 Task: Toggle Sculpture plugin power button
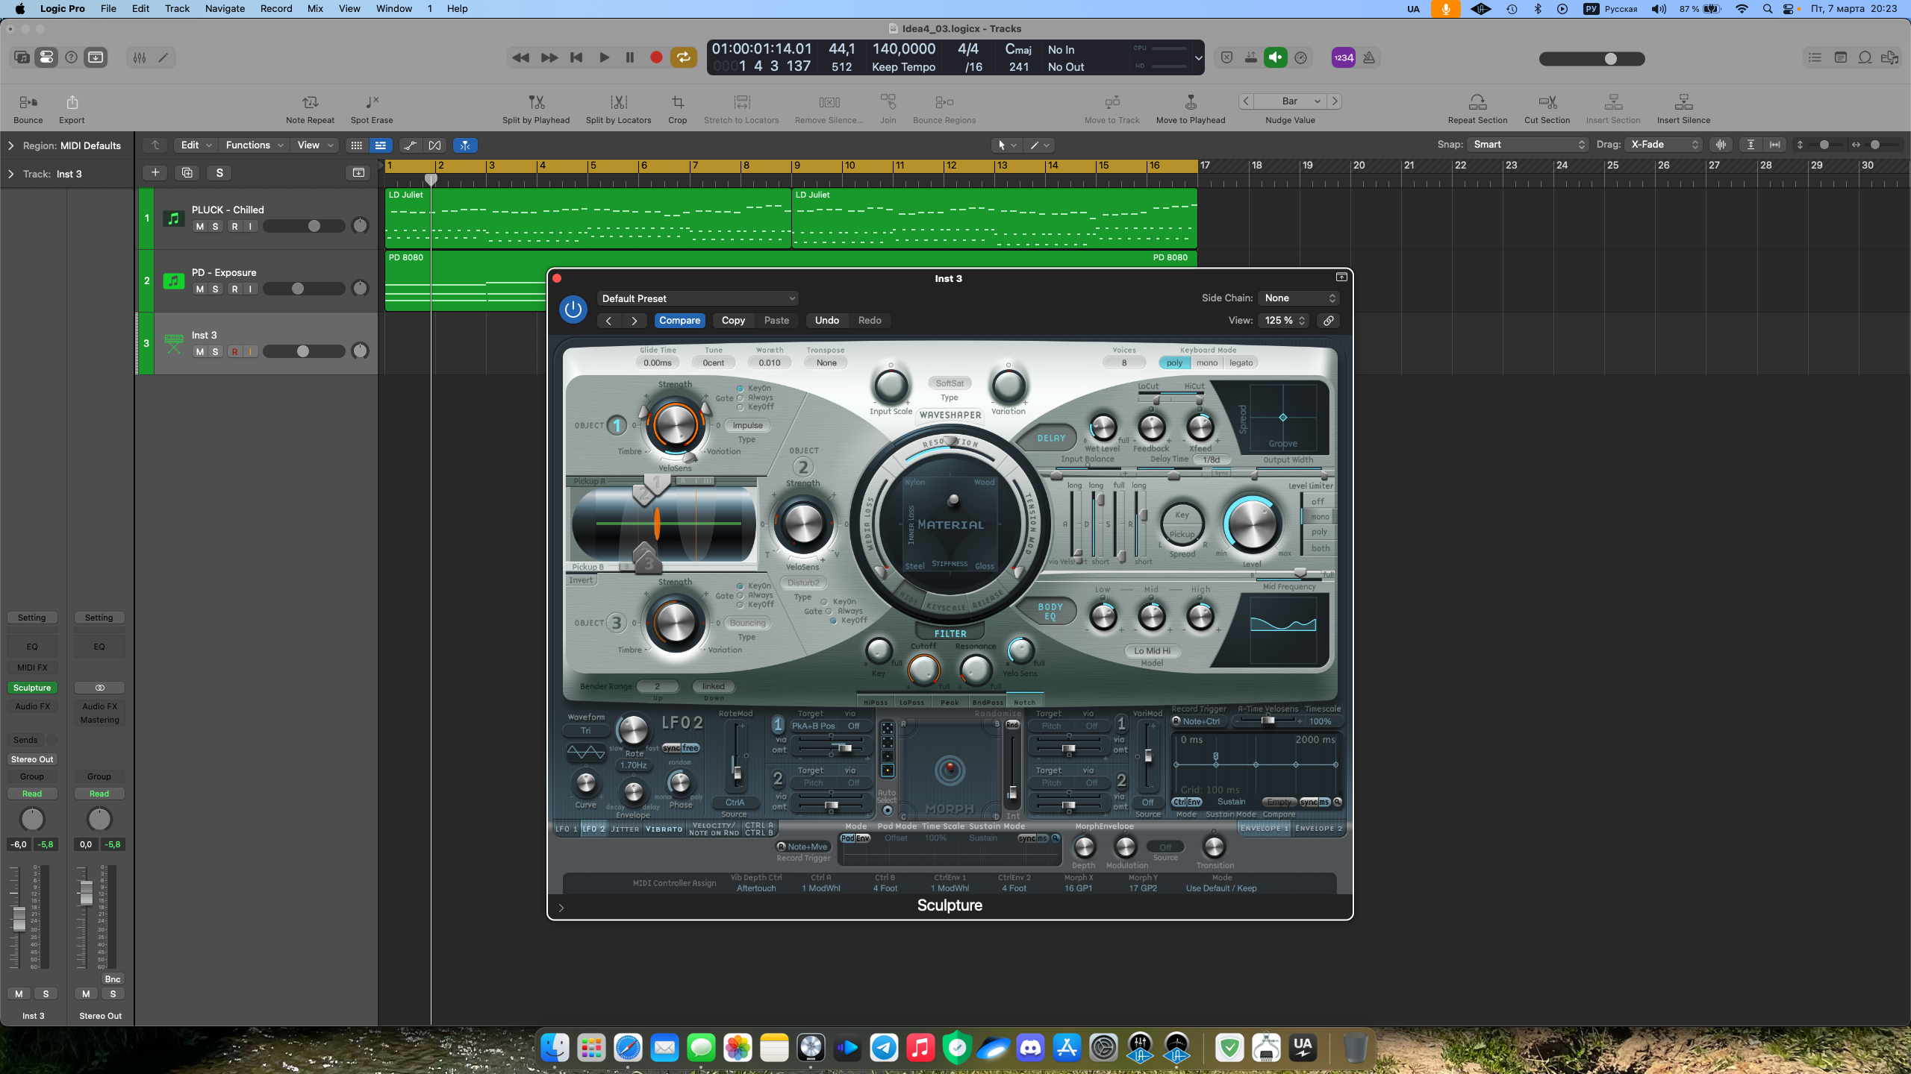(x=573, y=310)
